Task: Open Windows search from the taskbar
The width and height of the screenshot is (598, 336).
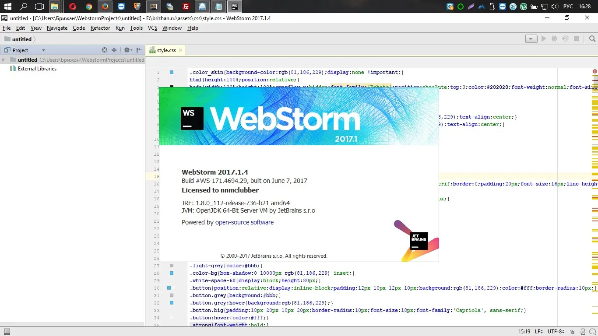Action: tap(24, 7)
